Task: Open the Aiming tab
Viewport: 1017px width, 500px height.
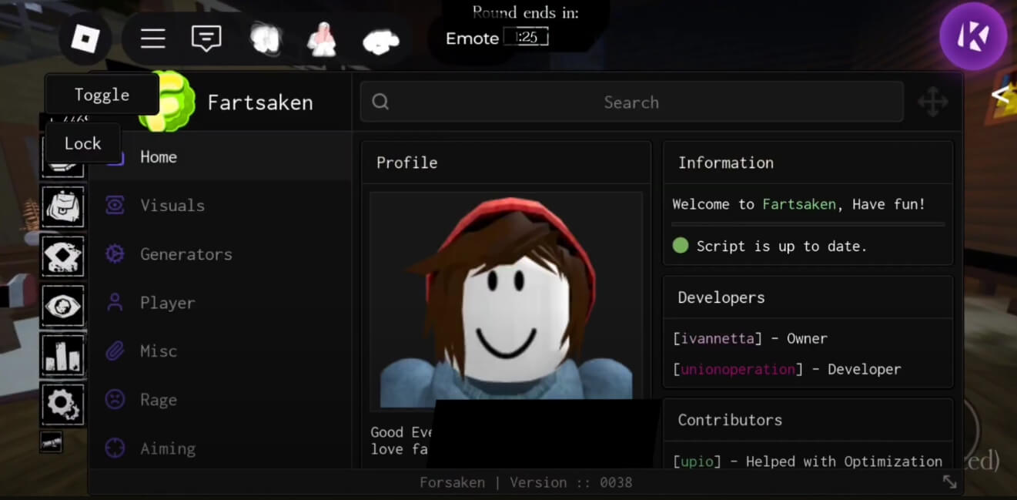Action: 220,448
